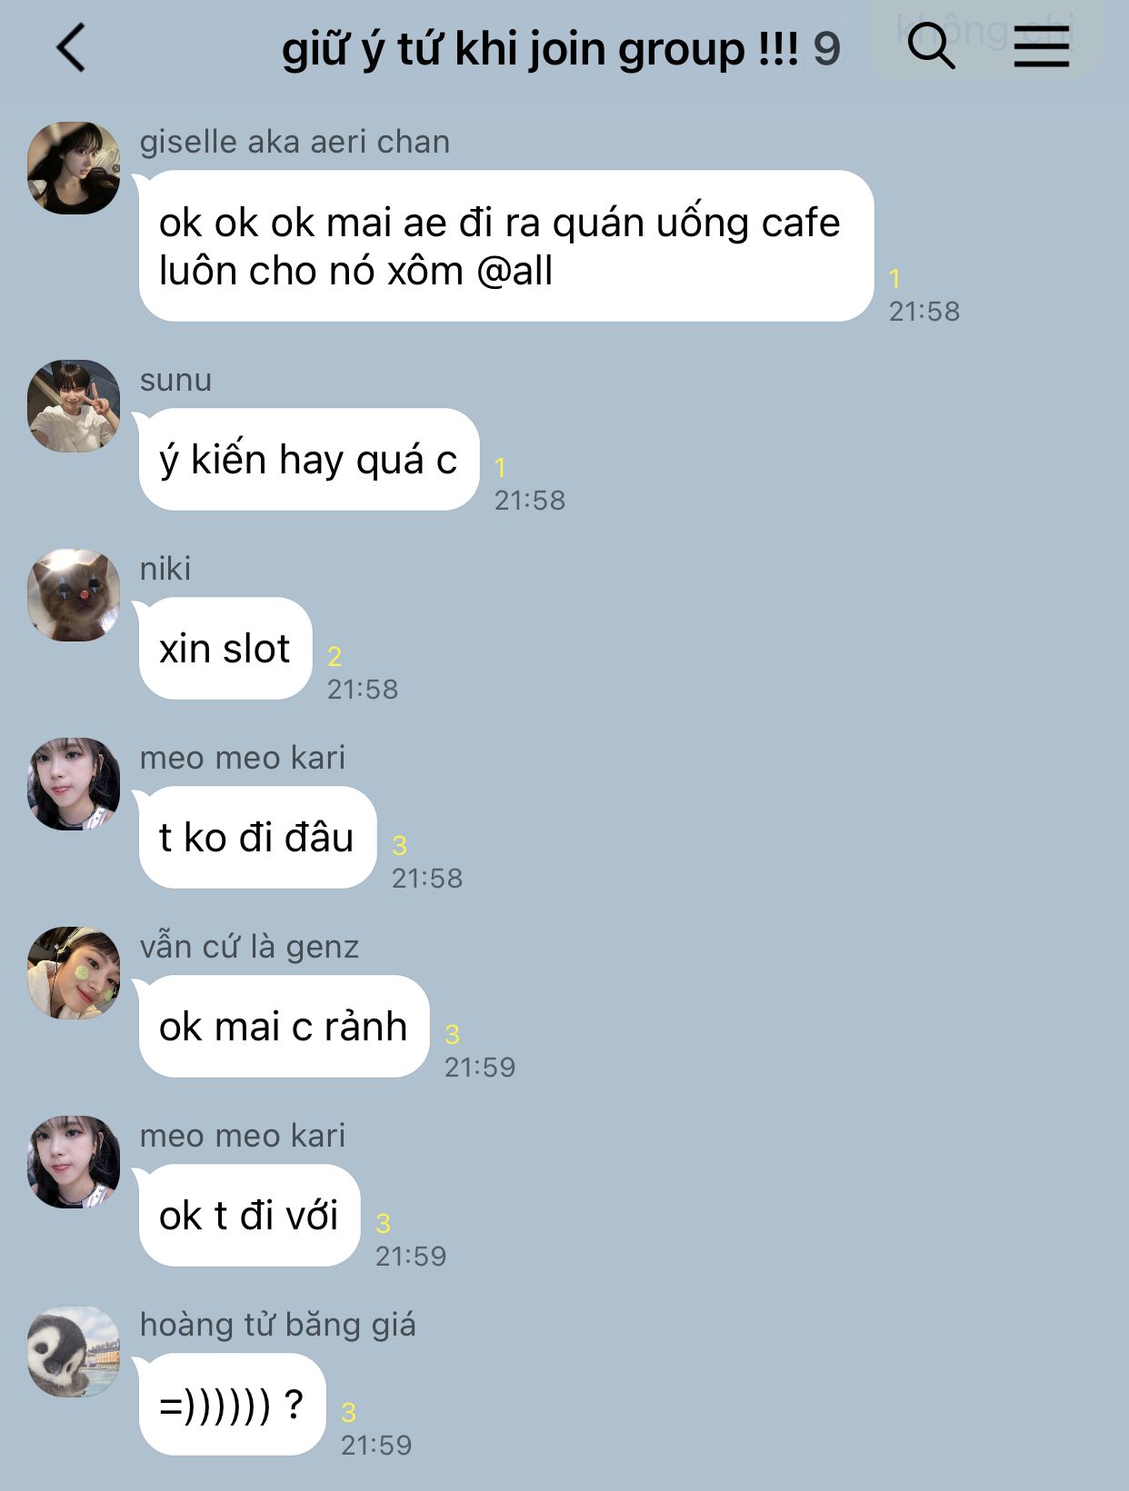Image resolution: width=1129 pixels, height=1491 pixels.
Task: Open the hoàng tử băng giá penguin avatar
Action: pyautogui.click(x=74, y=1351)
